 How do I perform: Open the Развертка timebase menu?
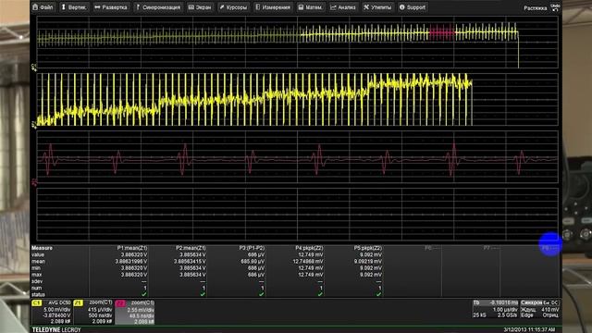coord(111,7)
